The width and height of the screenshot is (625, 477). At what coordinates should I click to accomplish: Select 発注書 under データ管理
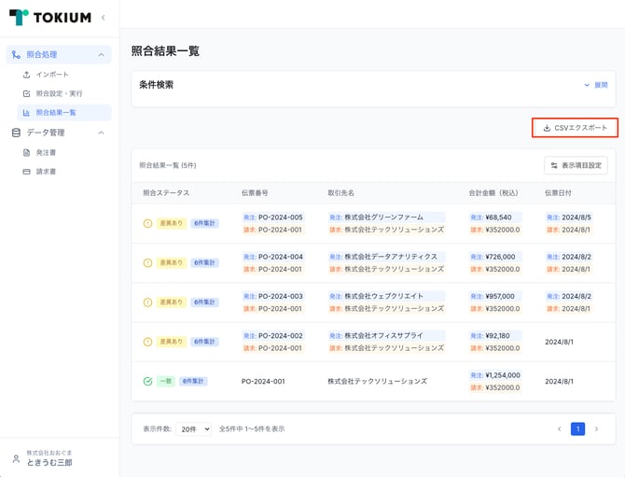(x=47, y=152)
